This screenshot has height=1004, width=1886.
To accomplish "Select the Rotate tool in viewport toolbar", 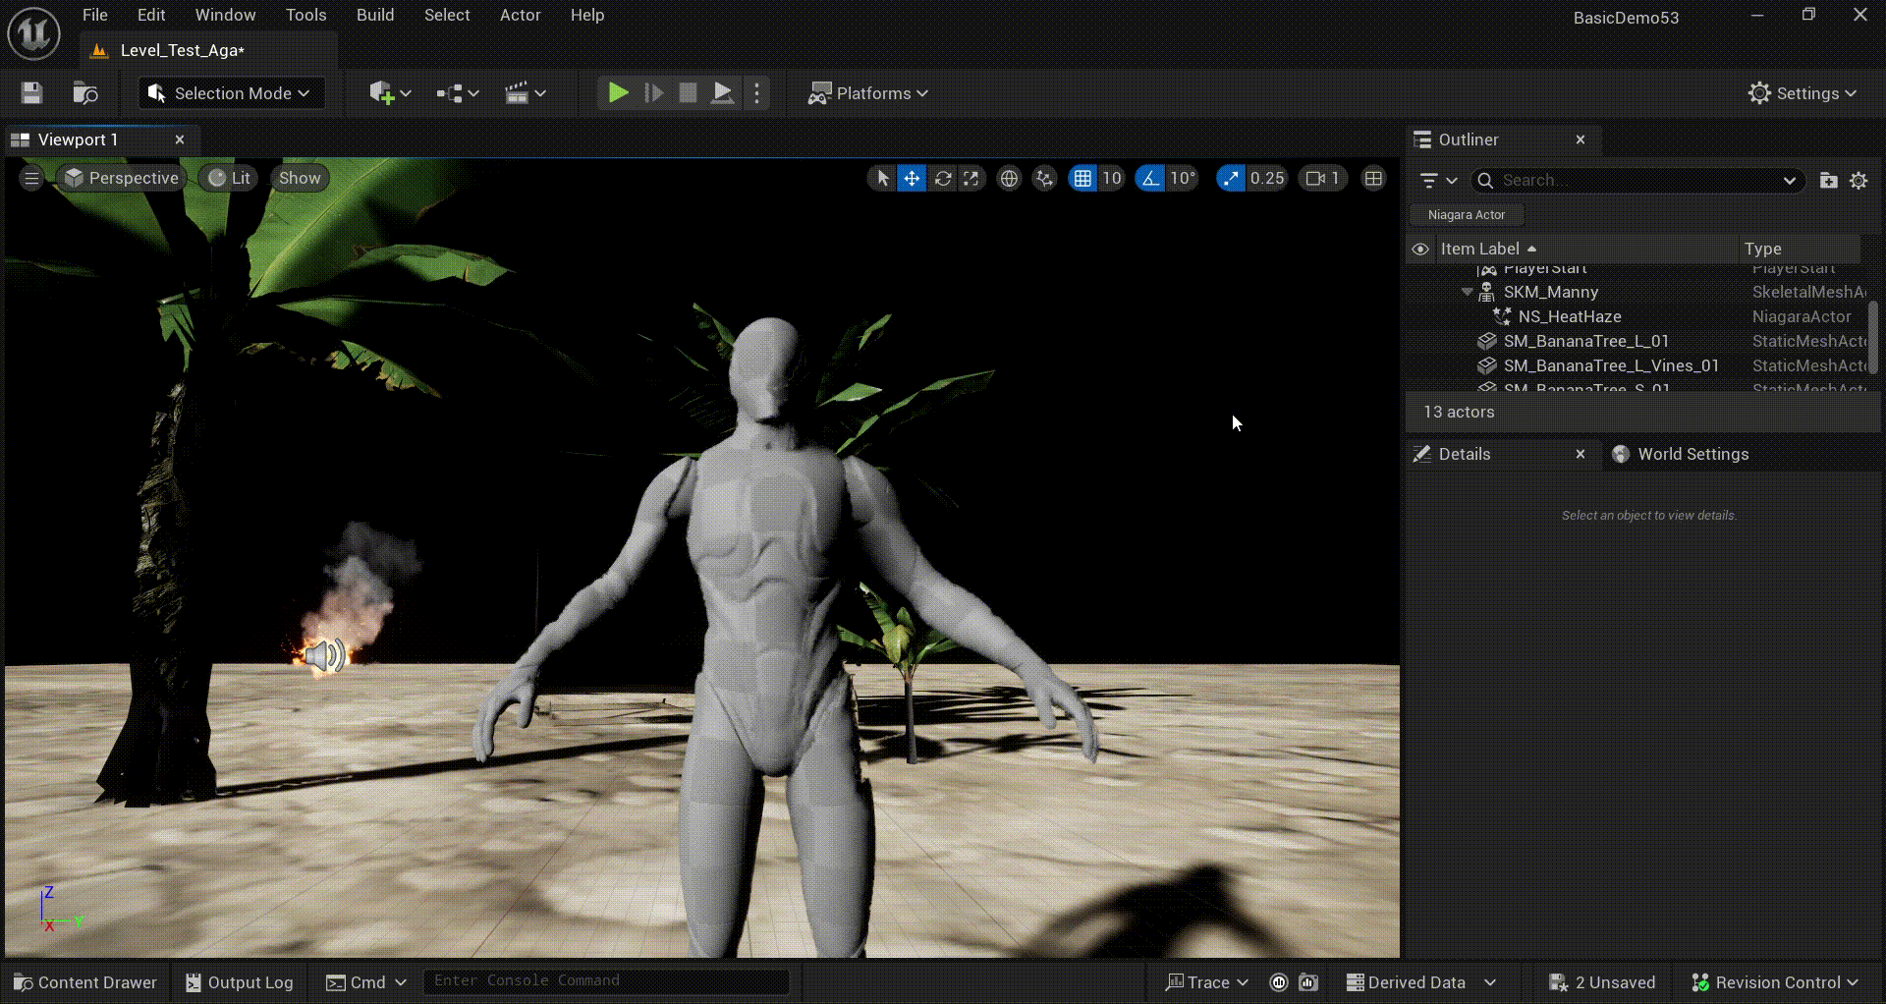I will [942, 178].
